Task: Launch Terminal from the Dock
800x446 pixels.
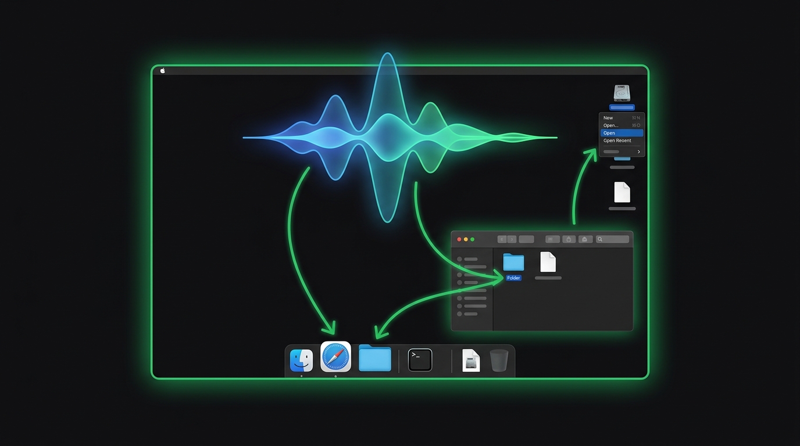Action: (x=420, y=359)
